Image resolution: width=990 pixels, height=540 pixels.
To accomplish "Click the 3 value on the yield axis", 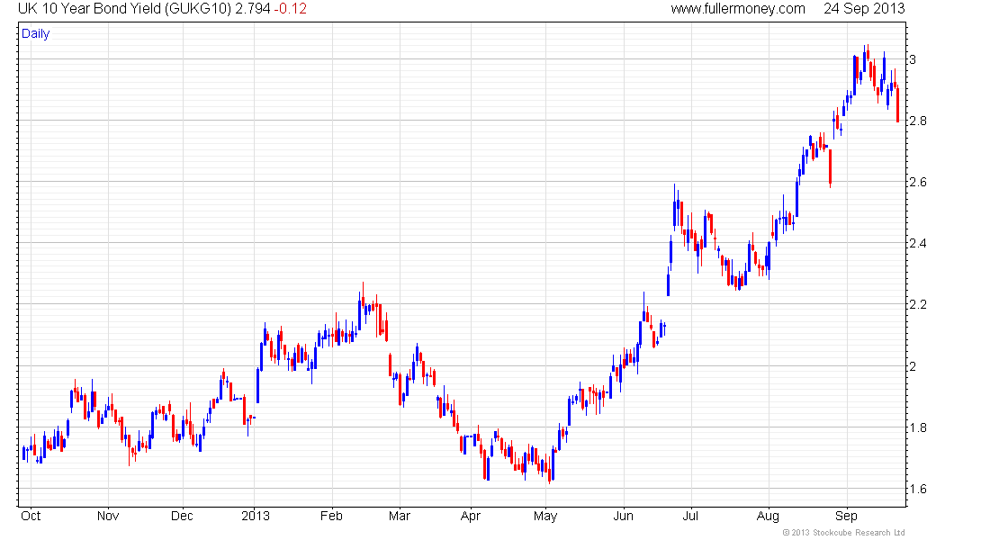I will click(x=913, y=60).
